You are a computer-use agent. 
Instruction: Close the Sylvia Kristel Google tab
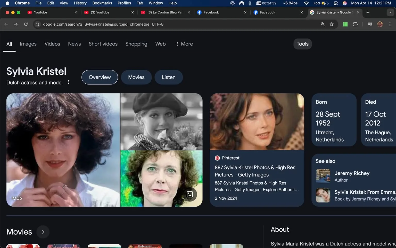coord(358,12)
